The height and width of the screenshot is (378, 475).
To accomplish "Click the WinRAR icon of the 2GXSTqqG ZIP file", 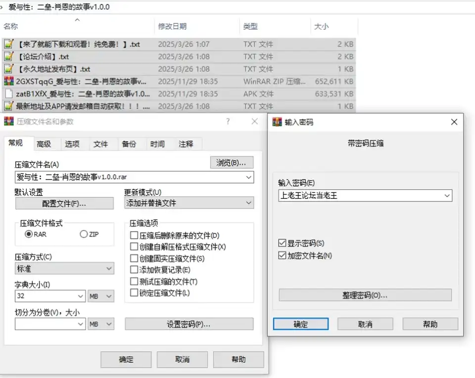I will (9, 81).
